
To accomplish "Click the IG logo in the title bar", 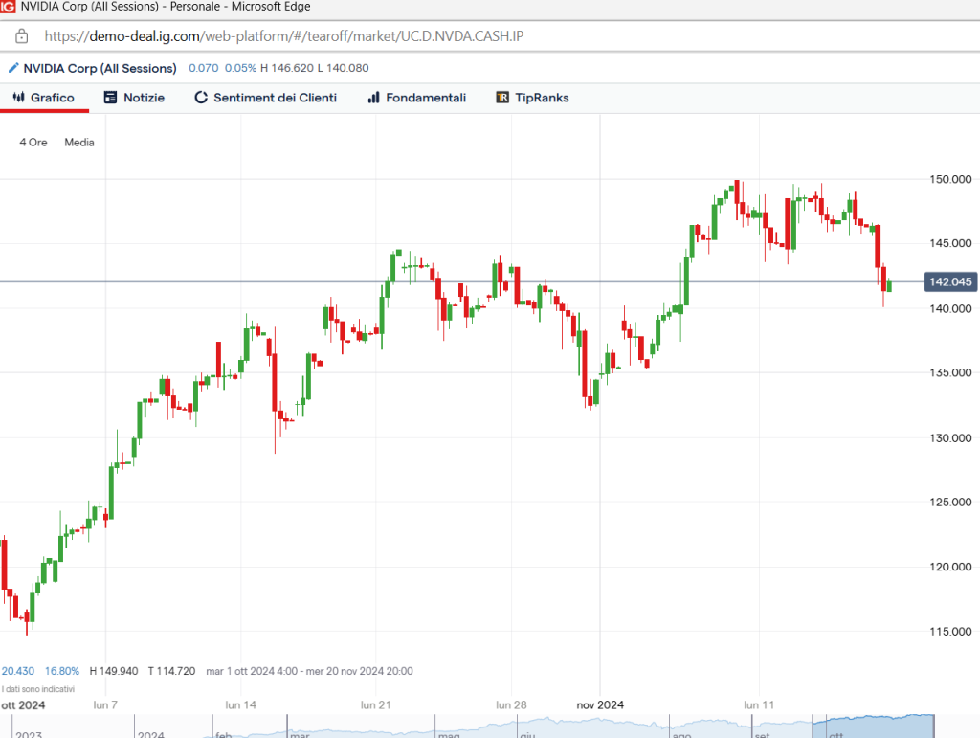I will click(8, 7).
